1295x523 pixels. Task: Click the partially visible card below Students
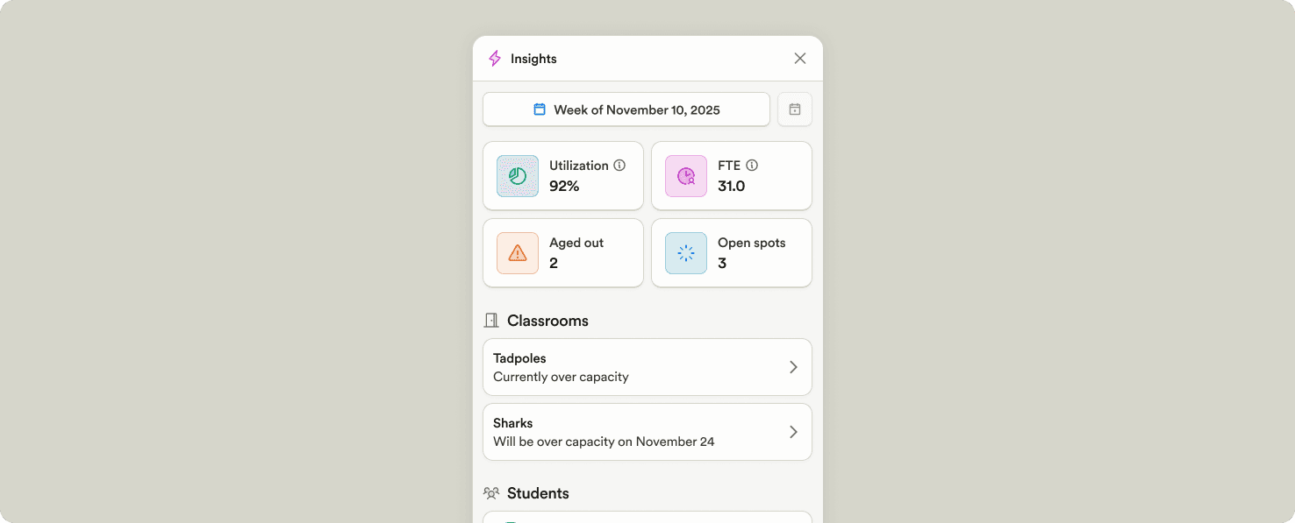click(x=647, y=519)
